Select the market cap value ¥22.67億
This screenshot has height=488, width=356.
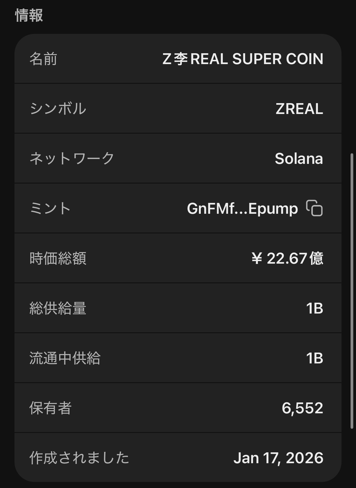coord(287,258)
